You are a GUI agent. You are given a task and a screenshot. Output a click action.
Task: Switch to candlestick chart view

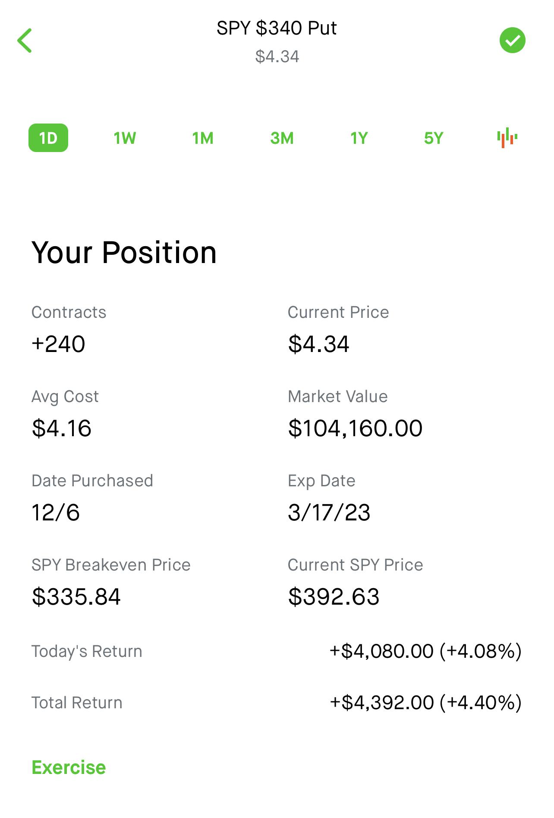click(507, 138)
